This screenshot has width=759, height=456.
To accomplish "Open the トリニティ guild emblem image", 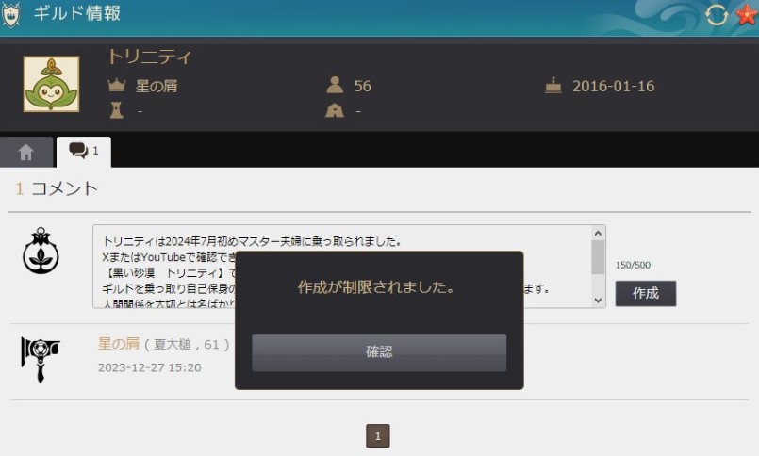I will 51,84.
